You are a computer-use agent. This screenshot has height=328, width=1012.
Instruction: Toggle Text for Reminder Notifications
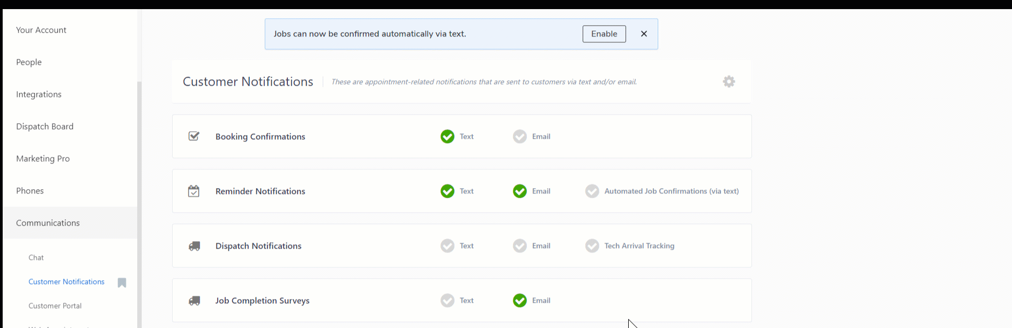pos(447,191)
